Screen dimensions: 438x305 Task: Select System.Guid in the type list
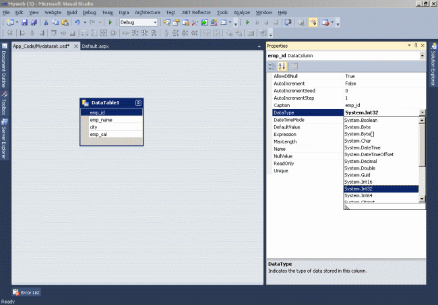pyautogui.click(x=381, y=175)
